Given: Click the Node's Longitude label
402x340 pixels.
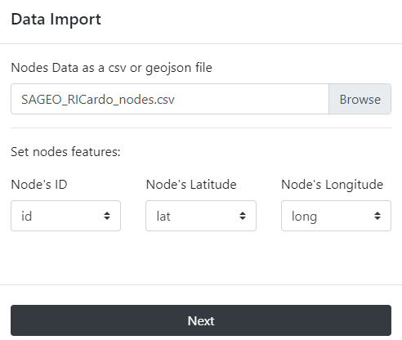Looking at the screenshot, I should point(332,185).
